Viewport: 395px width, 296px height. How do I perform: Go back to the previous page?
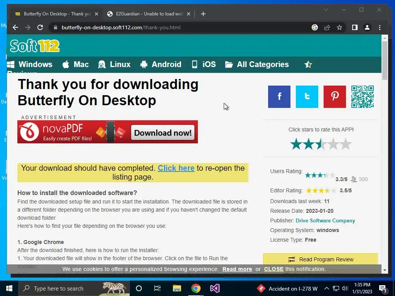click(x=15, y=27)
